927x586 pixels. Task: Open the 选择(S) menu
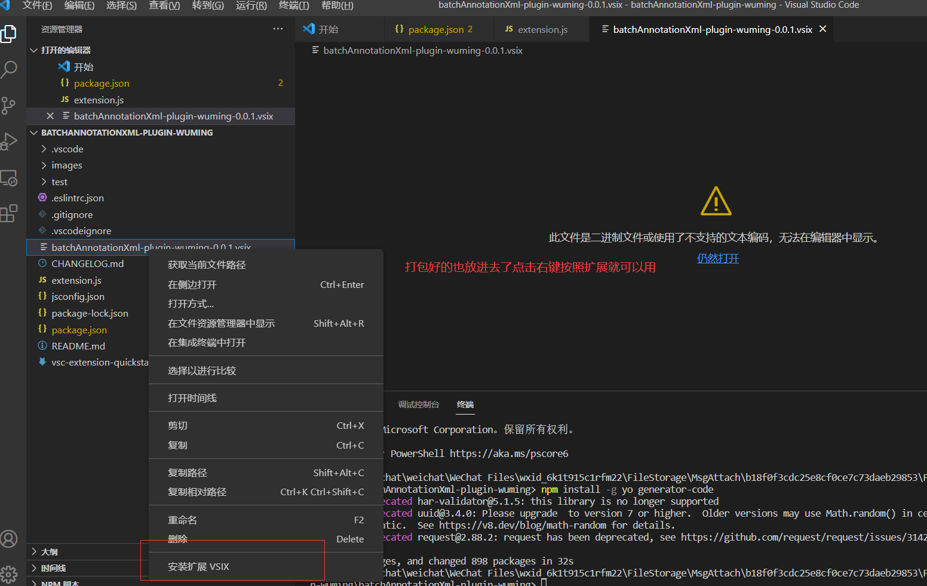click(121, 5)
